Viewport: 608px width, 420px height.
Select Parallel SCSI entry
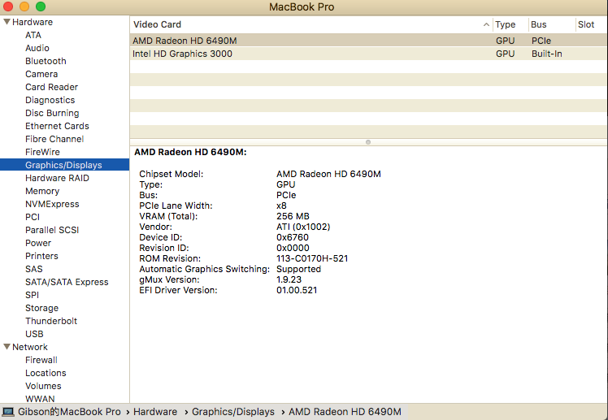[52, 230]
